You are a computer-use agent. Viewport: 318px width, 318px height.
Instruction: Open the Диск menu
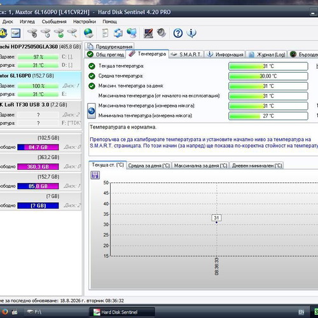click(8, 22)
